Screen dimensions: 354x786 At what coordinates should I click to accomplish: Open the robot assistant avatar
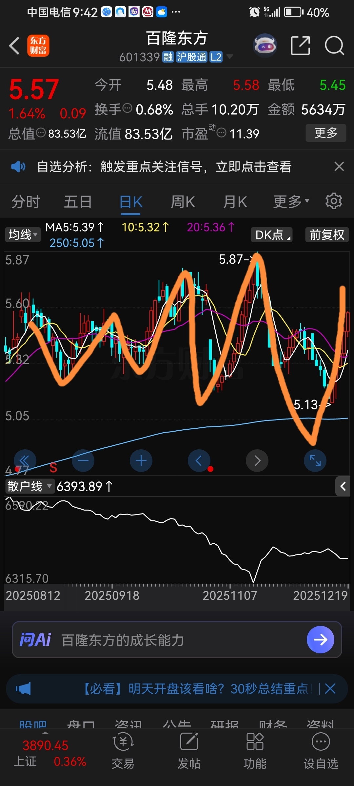point(265,46)
